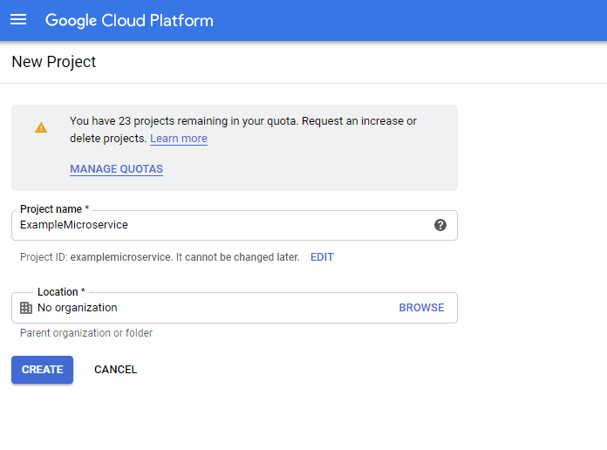Click the help question mark in Project name
The image size is (607, 450).
pyautogui.click(x=440, y=225)
